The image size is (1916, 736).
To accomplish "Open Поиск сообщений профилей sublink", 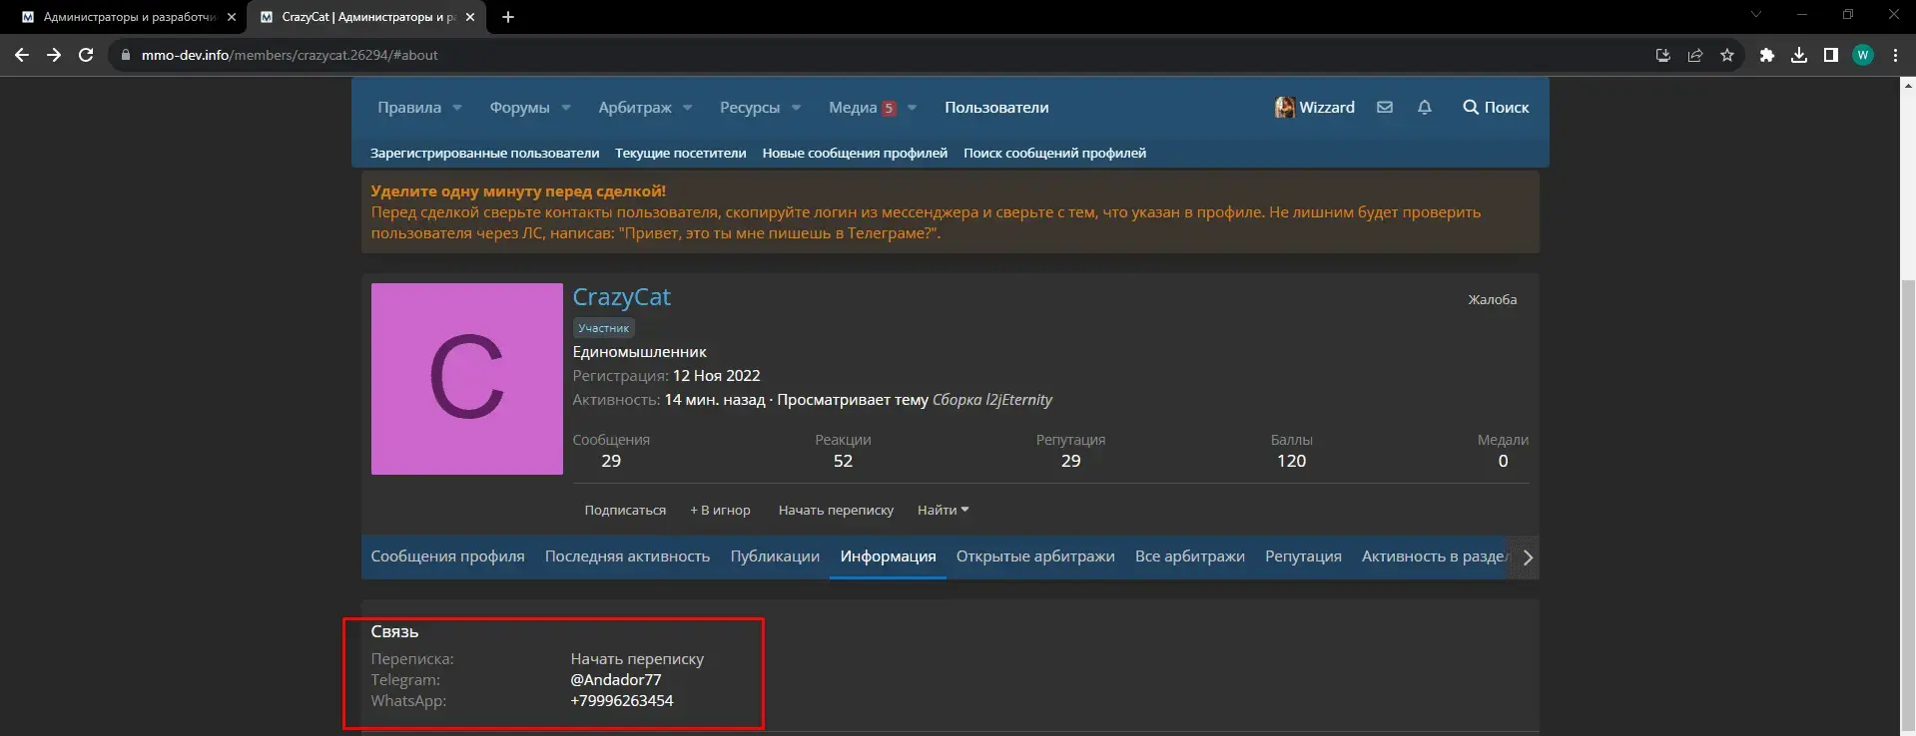I will pyautogui.click(x=1054, y=153).
